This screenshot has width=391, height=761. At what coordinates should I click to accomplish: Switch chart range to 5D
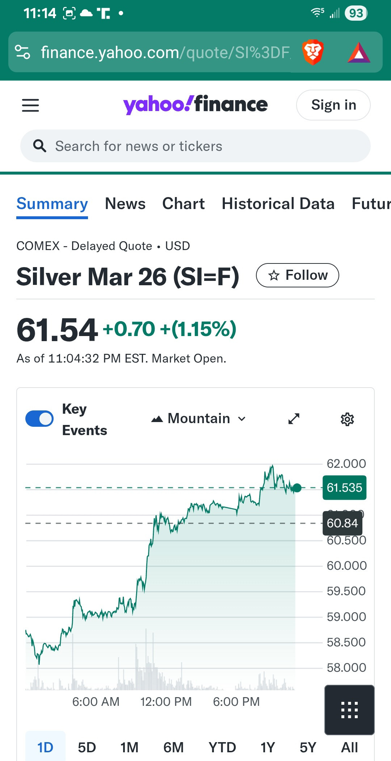tap(87, 747)
